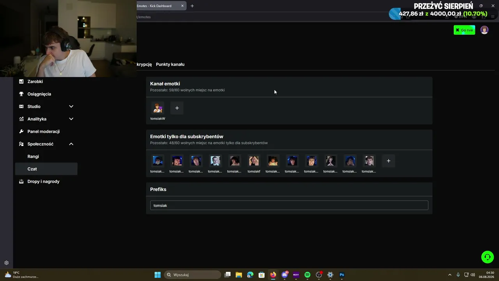The width and height of the screenshot is (499, 281).
Task: Click the microphone tray icon
Action: point(458,275)
